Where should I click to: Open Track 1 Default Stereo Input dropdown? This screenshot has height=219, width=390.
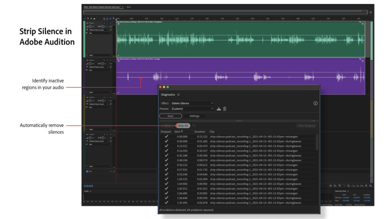click(x=98, y=29)
